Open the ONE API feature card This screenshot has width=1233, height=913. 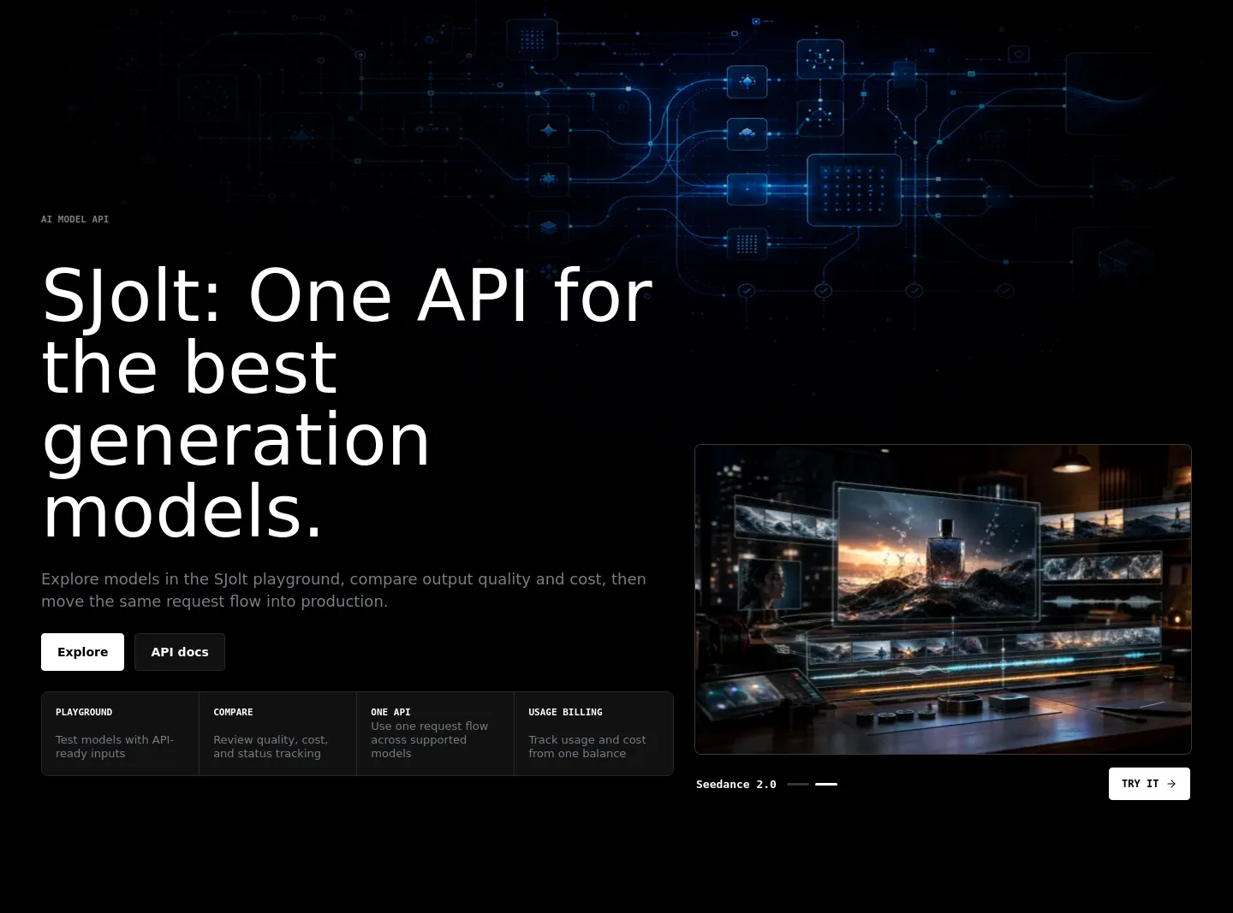coord(436,733)
